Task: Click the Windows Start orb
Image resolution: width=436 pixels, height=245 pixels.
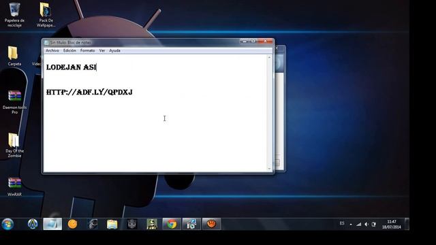Action: click(7, 224)
